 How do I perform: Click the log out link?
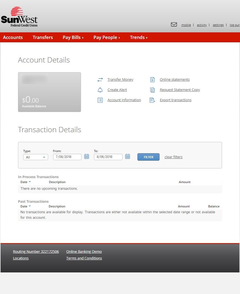pyautogui.click(x=234, y=25)
